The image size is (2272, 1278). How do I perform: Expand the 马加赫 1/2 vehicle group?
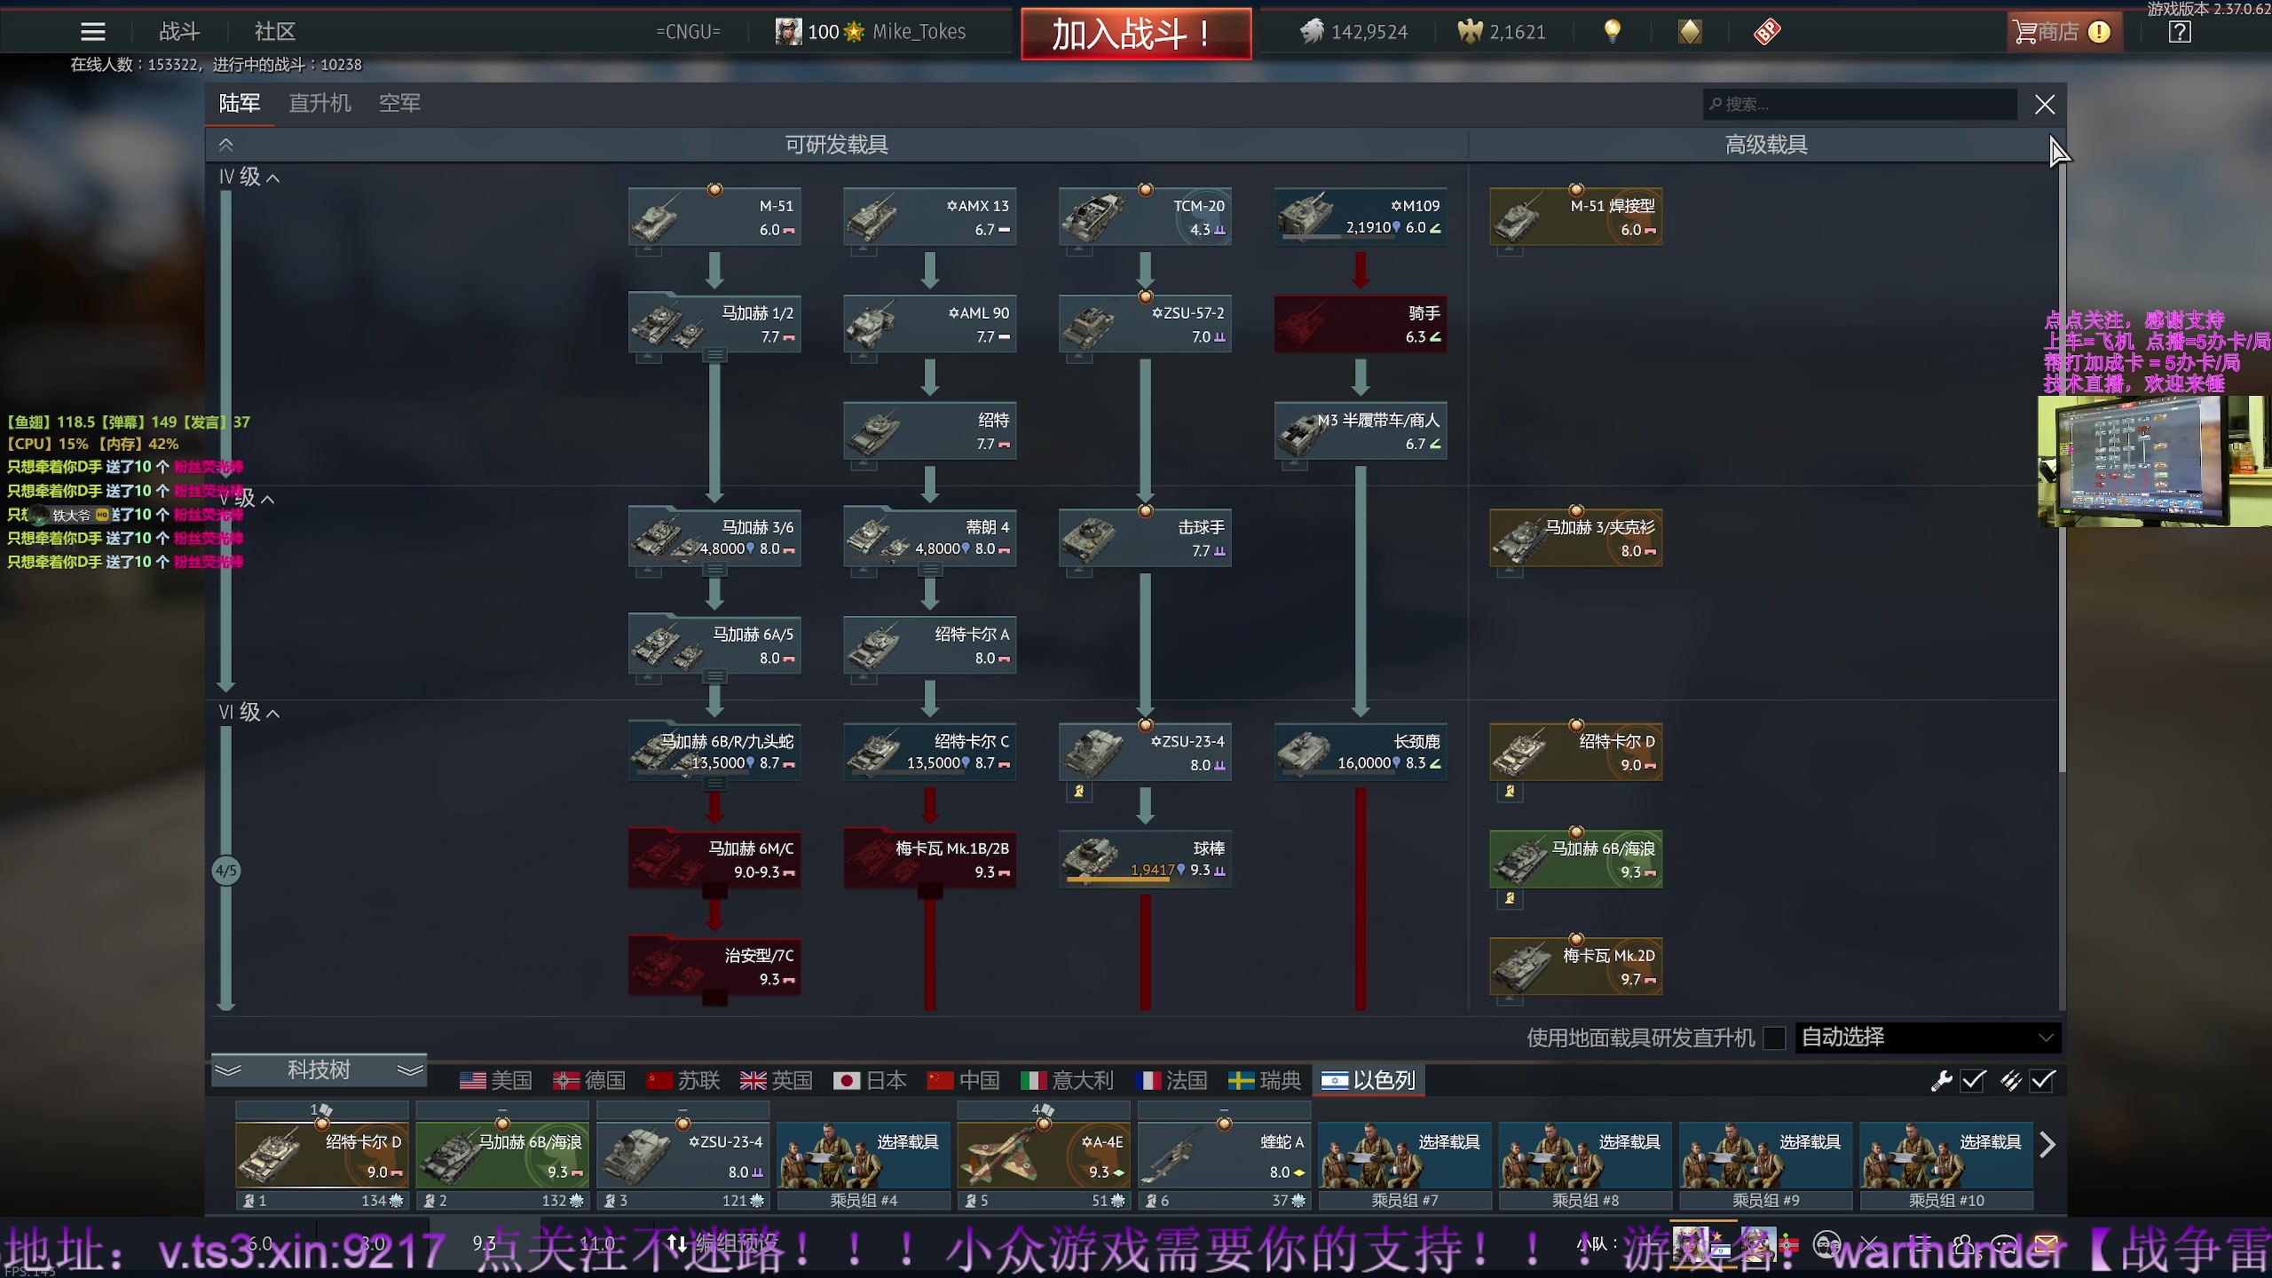coord(714,355)
